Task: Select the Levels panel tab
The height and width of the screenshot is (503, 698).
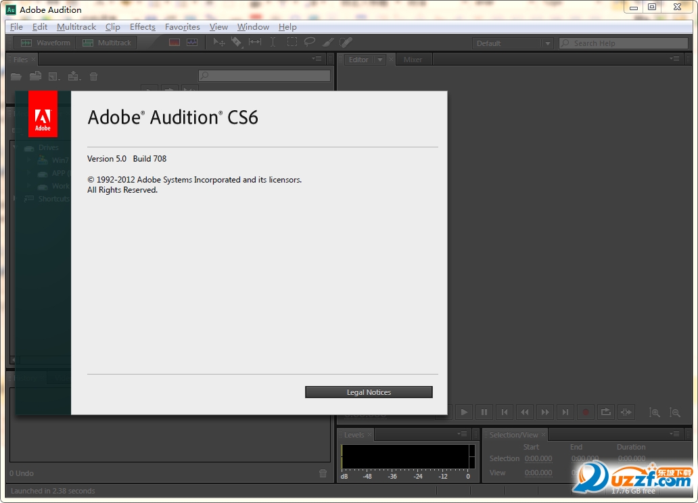Action: [x=354, y=435]
